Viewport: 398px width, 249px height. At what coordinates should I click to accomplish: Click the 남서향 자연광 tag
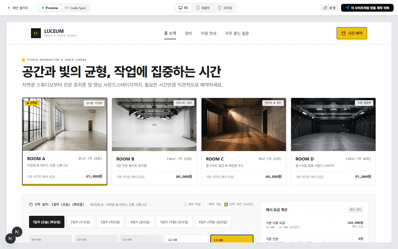[94, 103]
